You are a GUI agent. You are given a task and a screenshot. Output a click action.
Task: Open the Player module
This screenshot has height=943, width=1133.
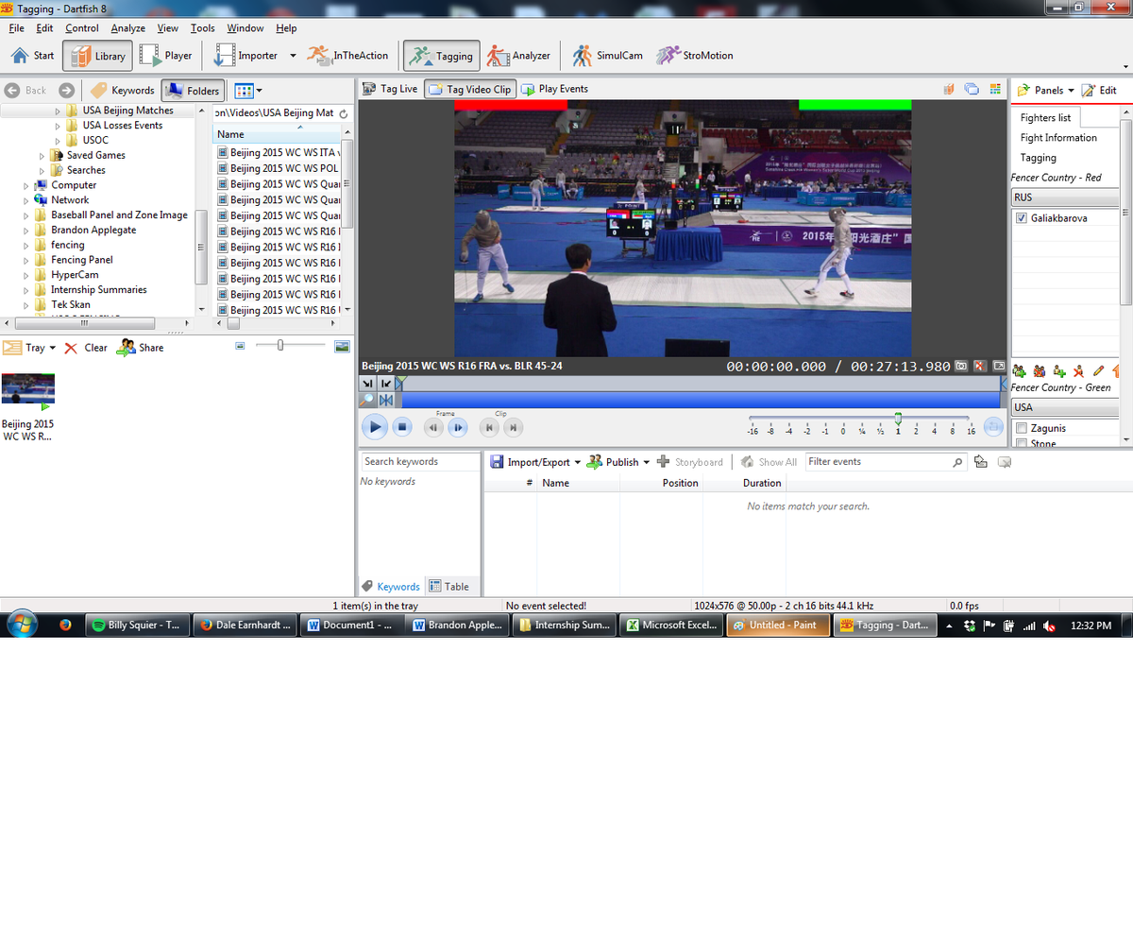tap(166, 56)
